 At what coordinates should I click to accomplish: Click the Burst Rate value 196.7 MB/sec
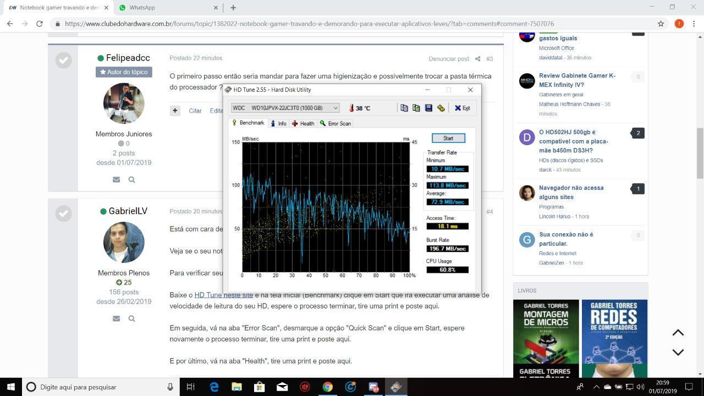pyautogui.click(x=447, y=249)
